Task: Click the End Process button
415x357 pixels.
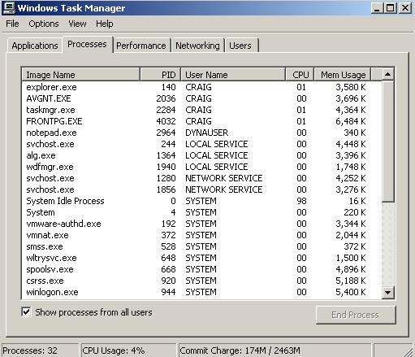Action: pos(356,315)
